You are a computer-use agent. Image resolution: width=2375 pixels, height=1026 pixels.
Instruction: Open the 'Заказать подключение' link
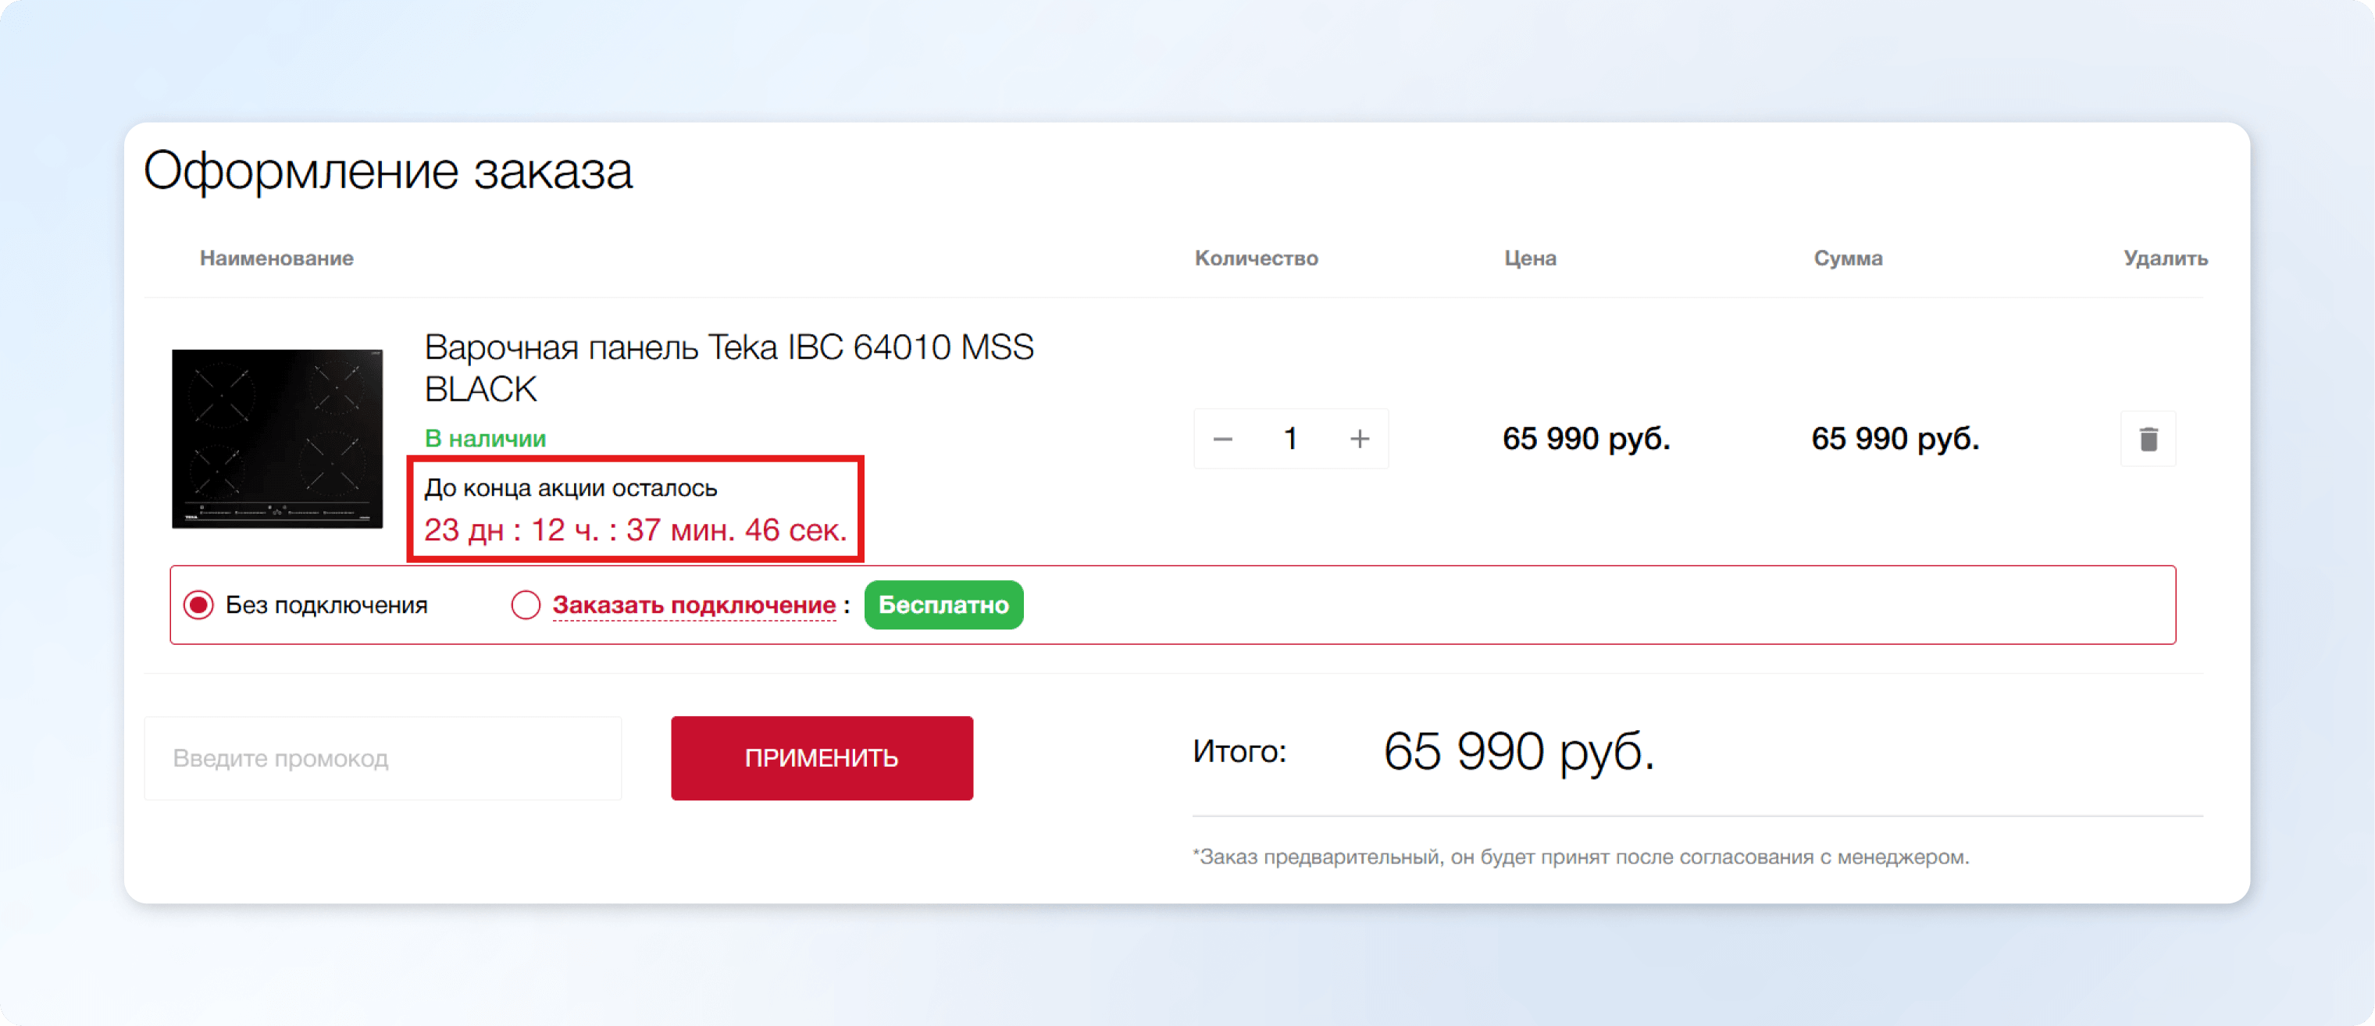point(694,604)
